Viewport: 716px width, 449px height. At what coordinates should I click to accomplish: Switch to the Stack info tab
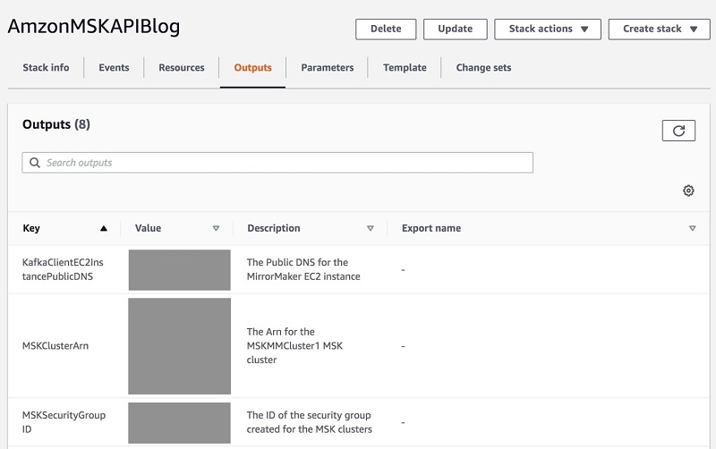click(46, 67)
